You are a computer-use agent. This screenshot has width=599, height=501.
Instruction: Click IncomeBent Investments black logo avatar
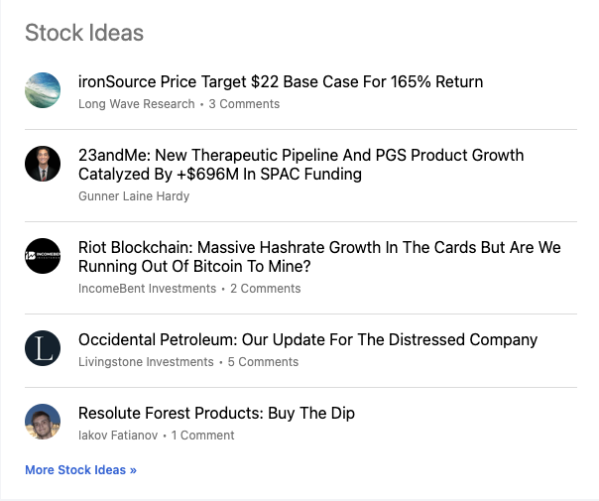(43, 256)
